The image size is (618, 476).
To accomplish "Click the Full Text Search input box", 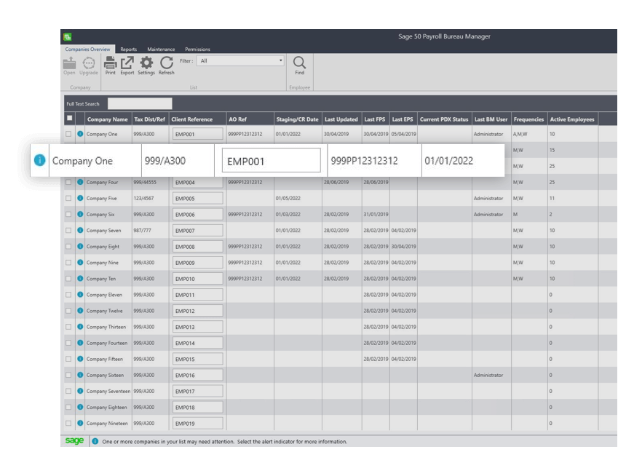I will point(140,104).
